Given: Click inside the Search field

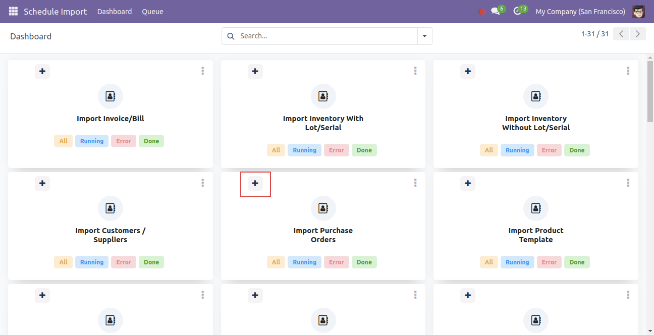Looking at the screenshot, I should coord(327,36).
